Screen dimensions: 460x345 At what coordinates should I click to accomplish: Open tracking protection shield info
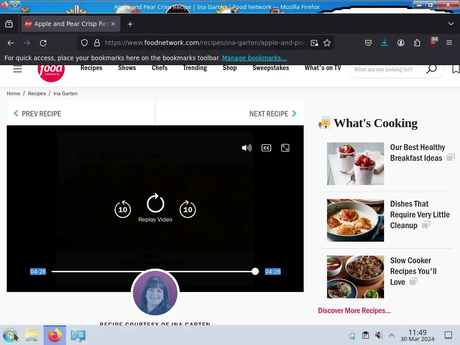tap(84, 43)
